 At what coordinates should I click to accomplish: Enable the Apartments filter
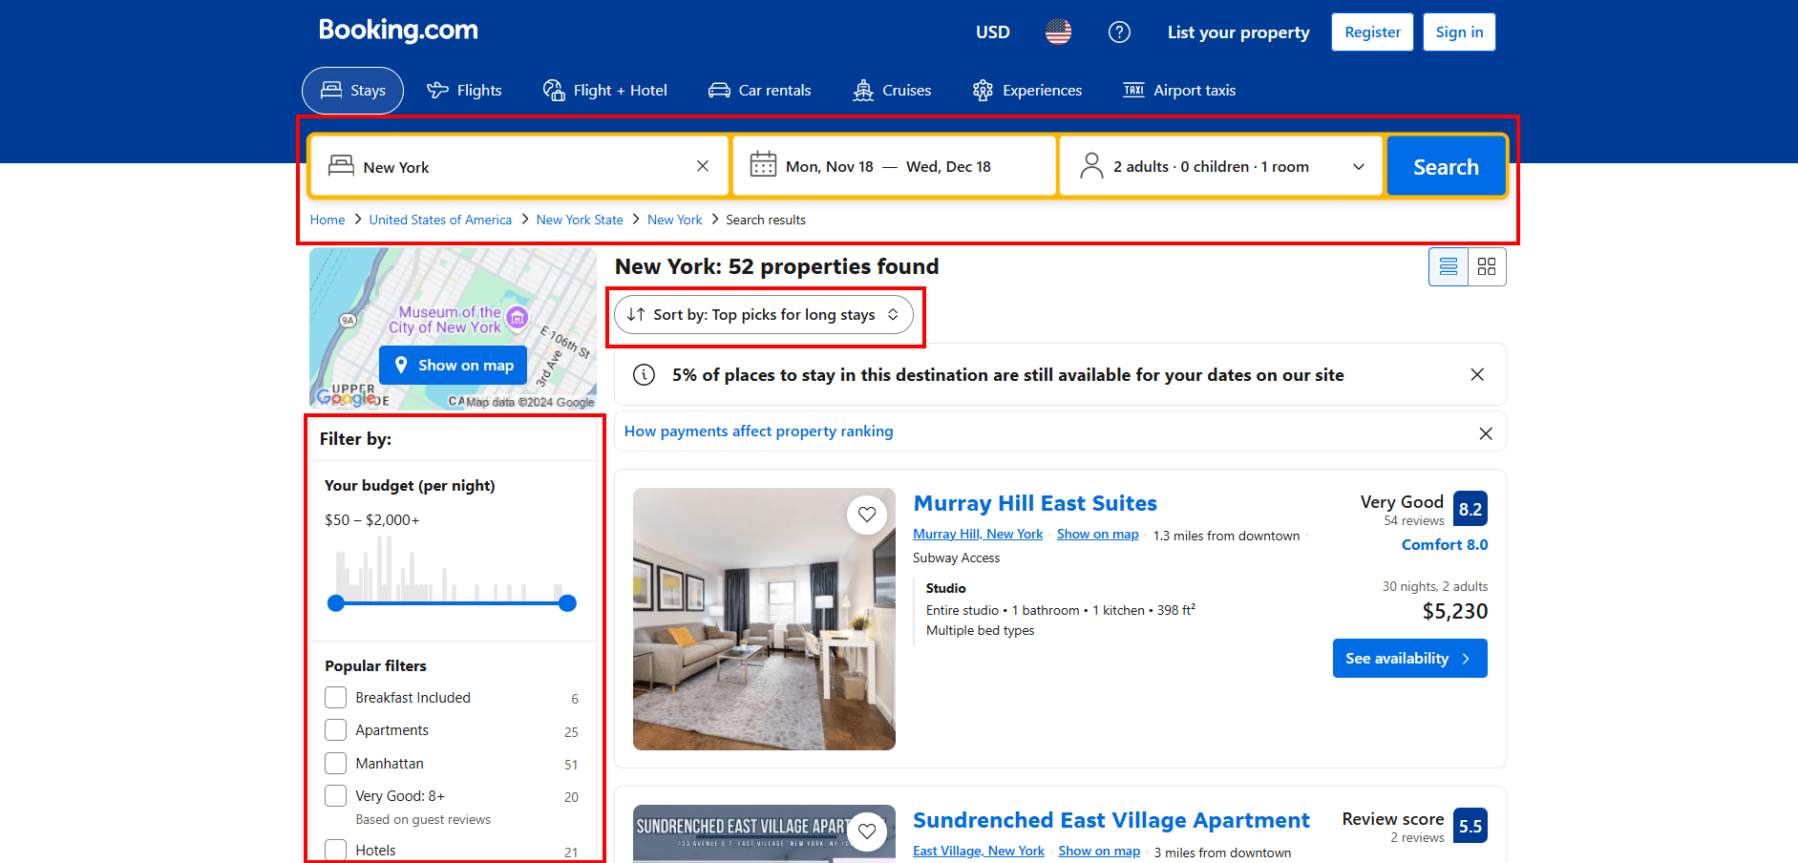click(335, 729)
